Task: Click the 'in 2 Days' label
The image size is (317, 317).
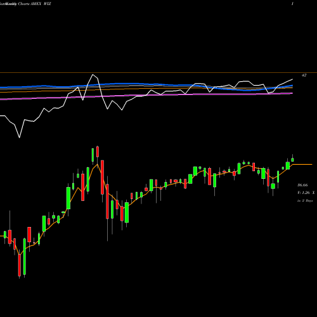Action: coord(305,201)
